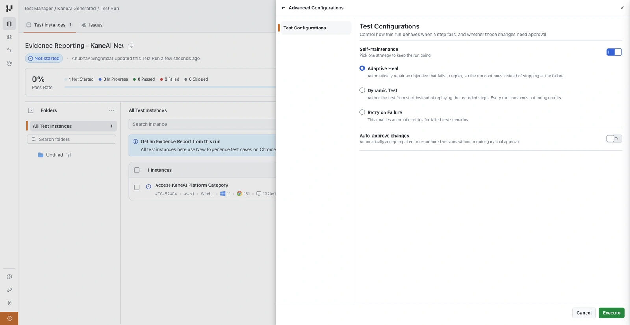
Task: Click the 0 Failed status count
Action: point(170,79)
